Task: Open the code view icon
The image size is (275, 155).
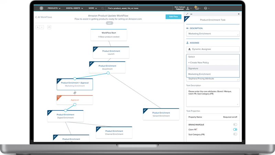Action: [49, 27]
